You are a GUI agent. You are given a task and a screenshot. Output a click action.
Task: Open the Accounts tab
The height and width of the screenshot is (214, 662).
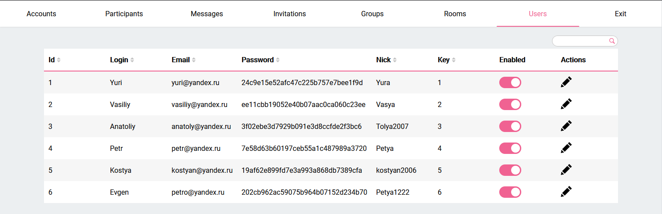(41, 14)
